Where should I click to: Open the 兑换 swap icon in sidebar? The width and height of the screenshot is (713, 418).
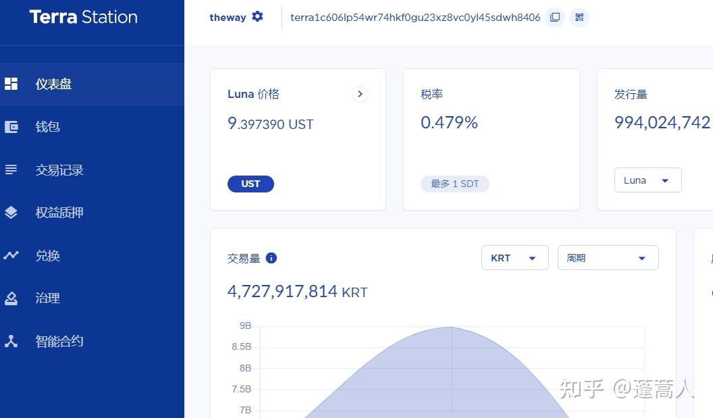coord(11,255)
